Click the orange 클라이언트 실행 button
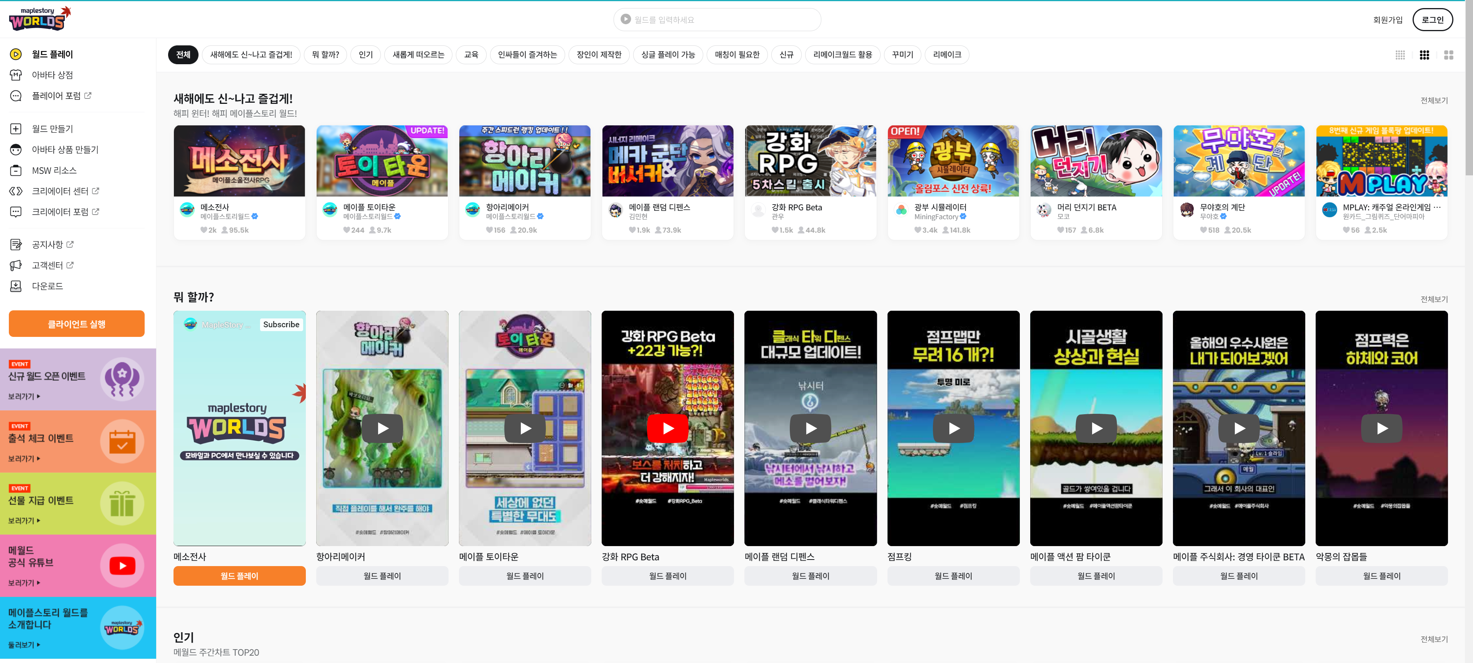Image resolution: width=1473 pixels, height=663 pixels. (77, 324)
